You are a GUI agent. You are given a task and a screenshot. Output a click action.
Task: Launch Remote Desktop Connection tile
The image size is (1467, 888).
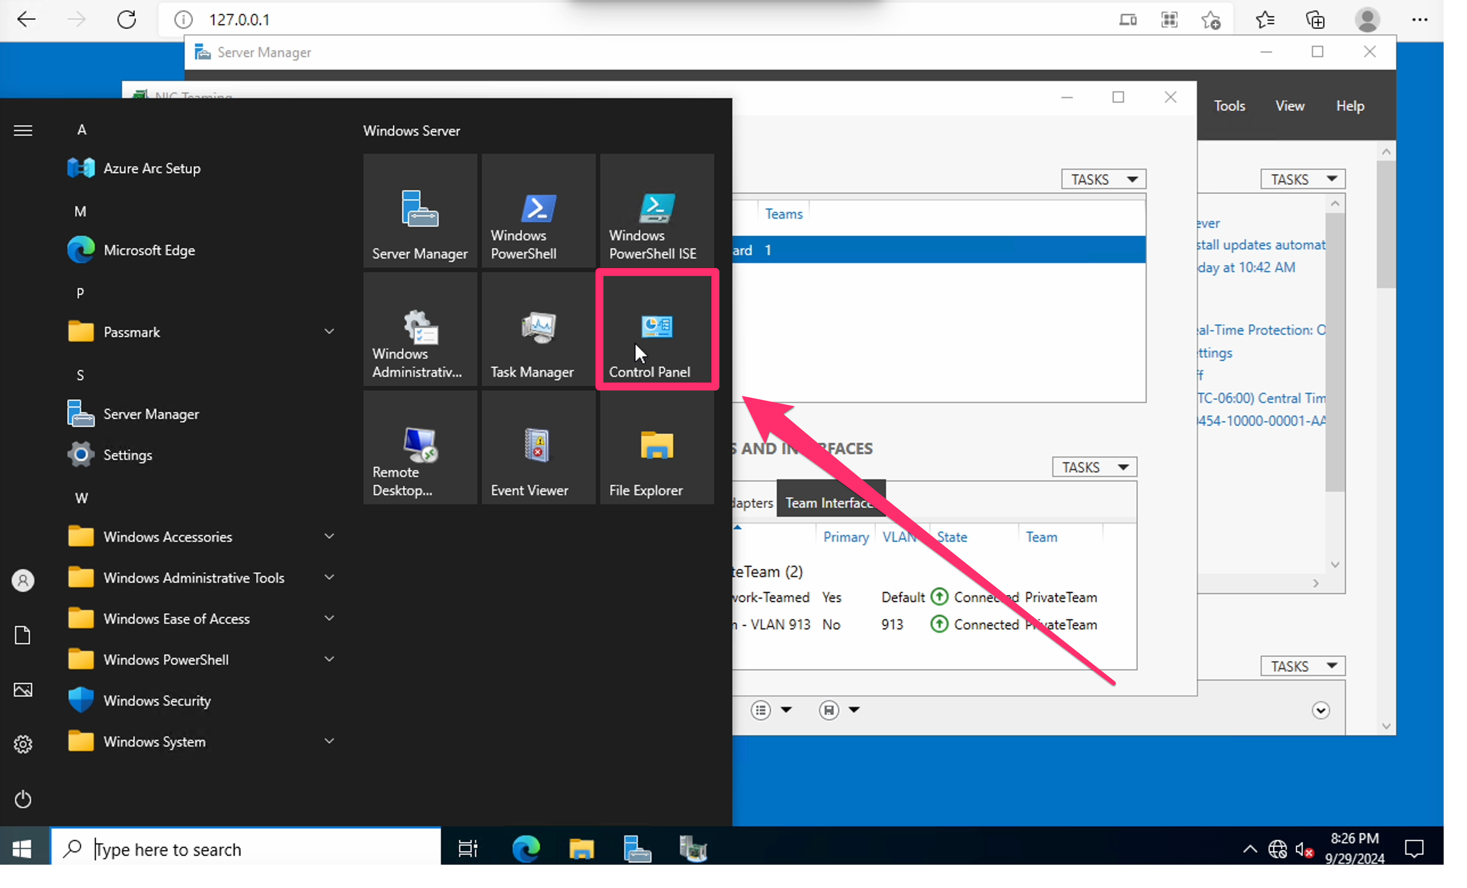tap(420, 448)
